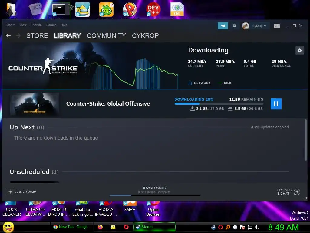Image resolution: width=310 pixels, height=233 pixels.
Task: Open the Friends menu
Action: (x=36, y=25)
